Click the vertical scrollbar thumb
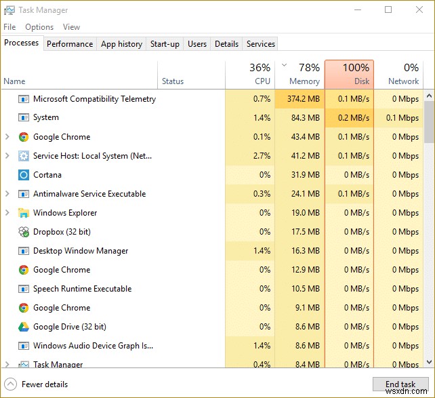The height and width of the screenshot is (398, 435). tap(430, 121)
